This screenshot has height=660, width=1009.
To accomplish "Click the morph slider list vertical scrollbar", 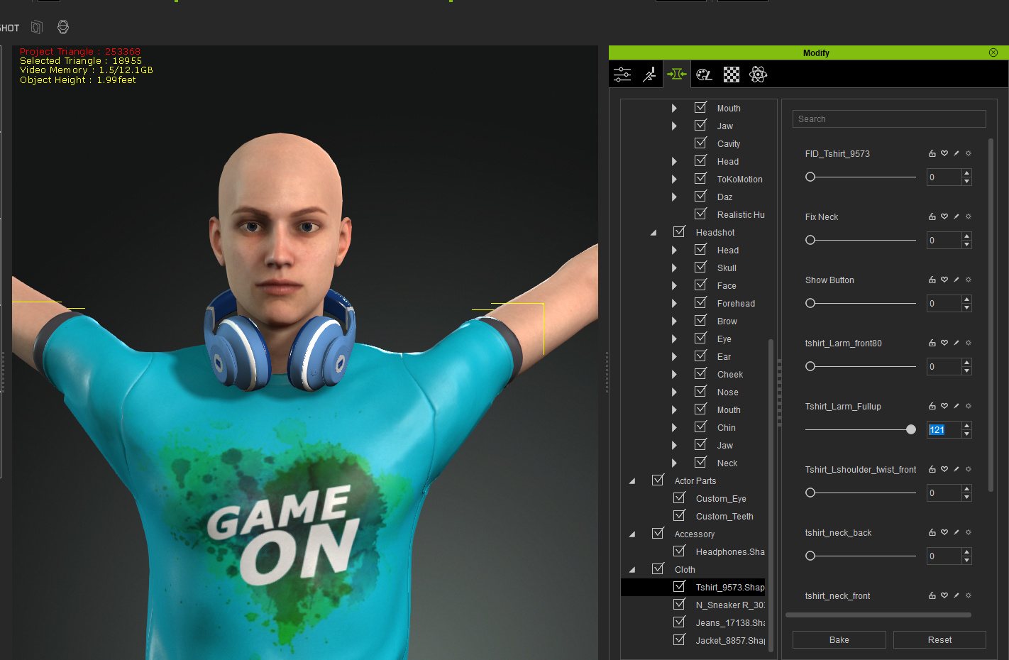I will 991,316.
